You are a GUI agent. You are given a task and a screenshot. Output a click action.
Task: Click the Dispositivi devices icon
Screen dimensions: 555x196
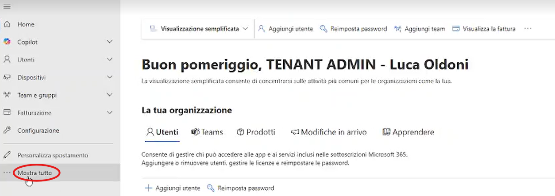tap(7, 77)
